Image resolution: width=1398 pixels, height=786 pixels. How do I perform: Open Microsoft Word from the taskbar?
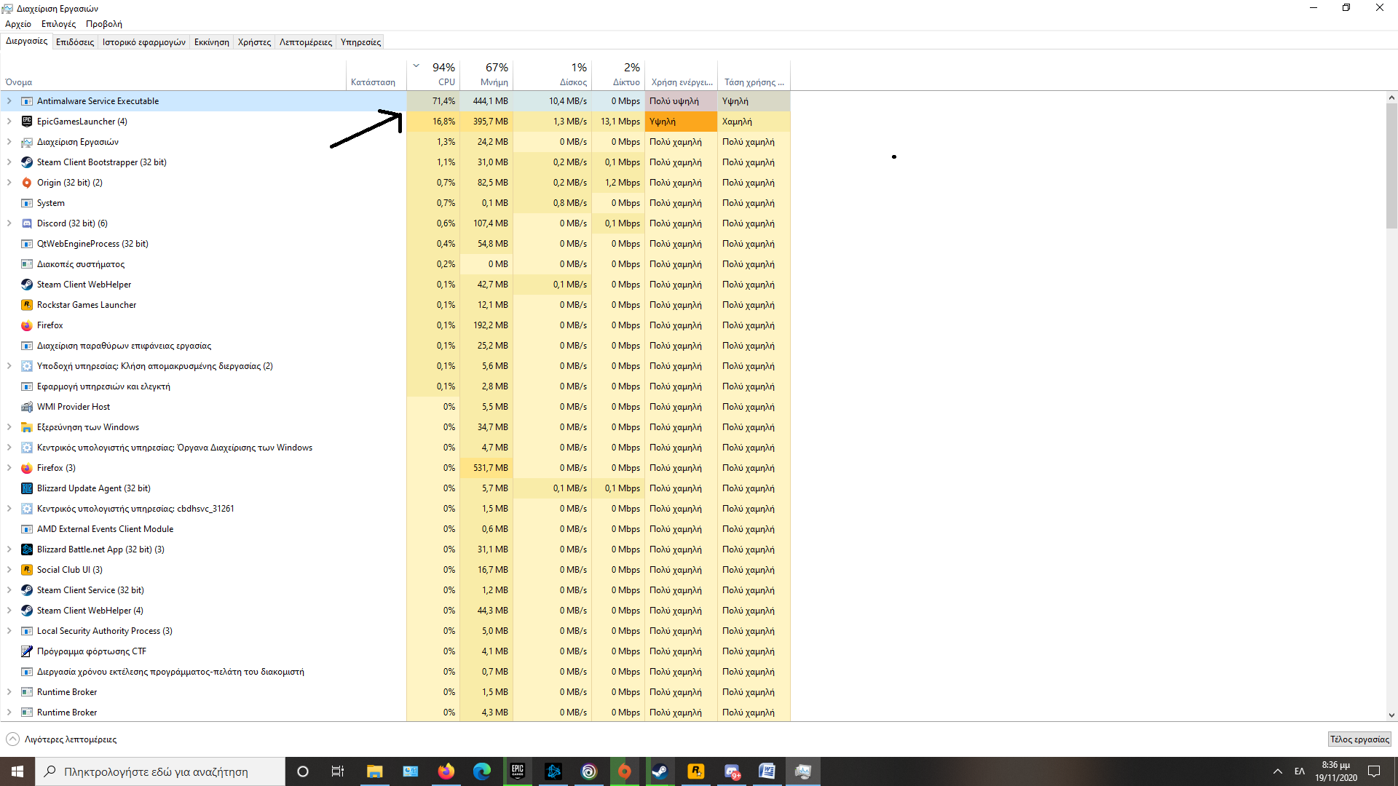tap(767, 771)
